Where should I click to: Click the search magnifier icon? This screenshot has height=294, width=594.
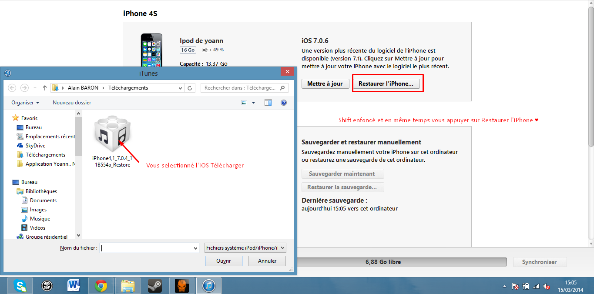pyautogui.click(x=282, y=88)
